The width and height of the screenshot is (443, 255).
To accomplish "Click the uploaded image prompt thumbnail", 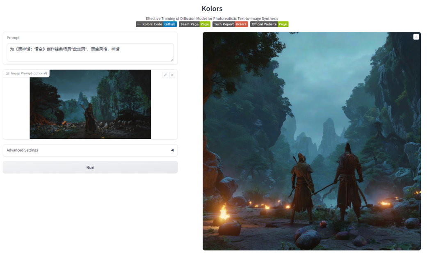I will point(90,104).
